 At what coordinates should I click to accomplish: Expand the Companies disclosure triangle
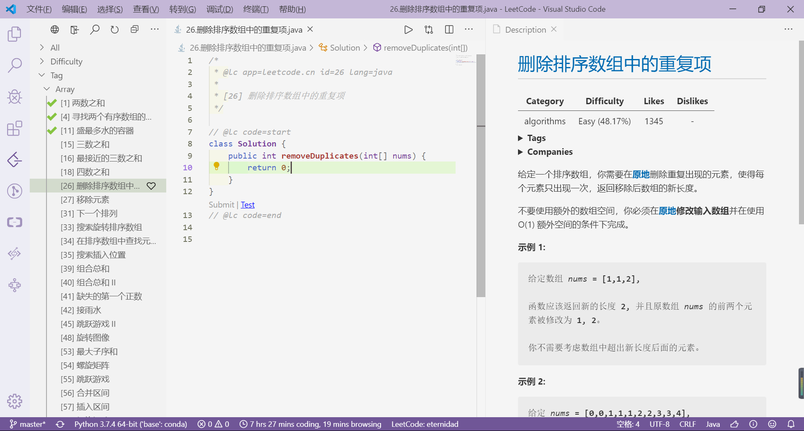click(521, 152)
